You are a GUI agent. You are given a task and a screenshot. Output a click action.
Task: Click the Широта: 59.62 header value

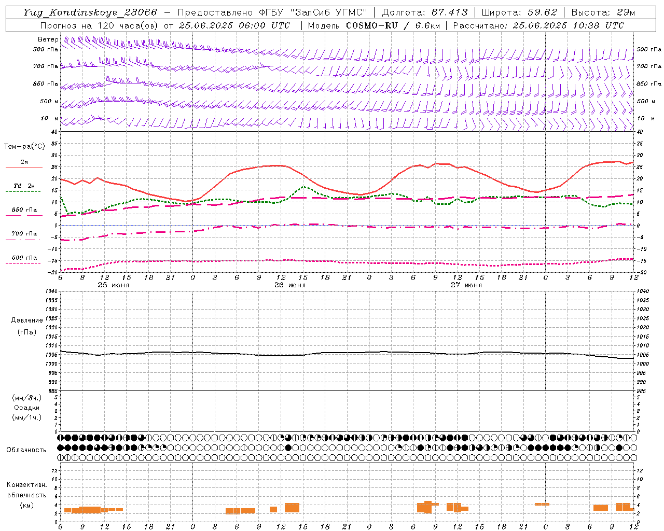point(519,12)
